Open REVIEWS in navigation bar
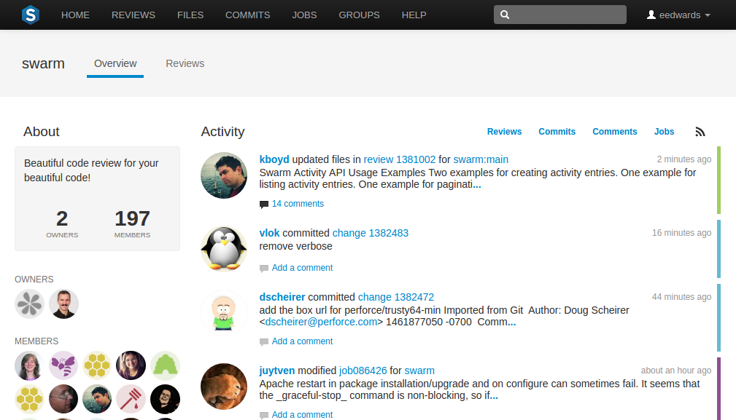 click(133, 15)
